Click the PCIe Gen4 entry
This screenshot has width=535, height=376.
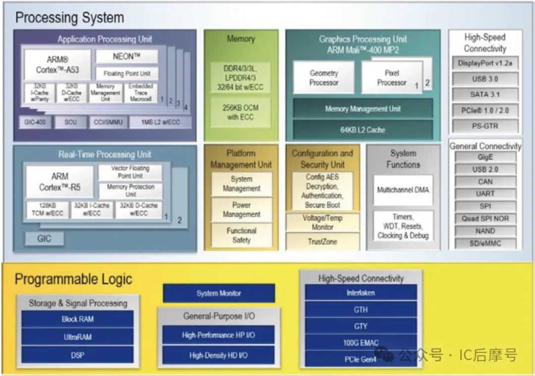[x=361, y=359]
